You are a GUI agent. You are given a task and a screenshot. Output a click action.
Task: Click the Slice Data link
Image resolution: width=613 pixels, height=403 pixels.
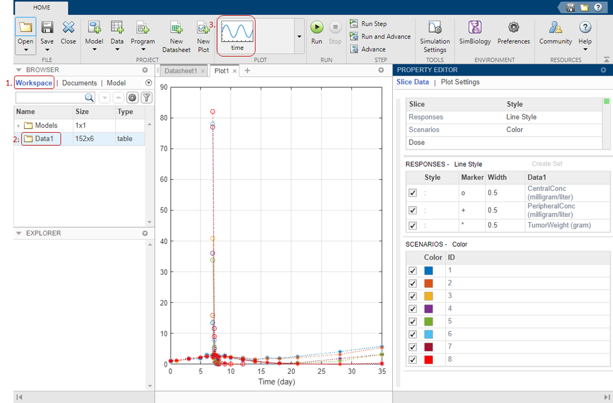click(x=412, y=82)
